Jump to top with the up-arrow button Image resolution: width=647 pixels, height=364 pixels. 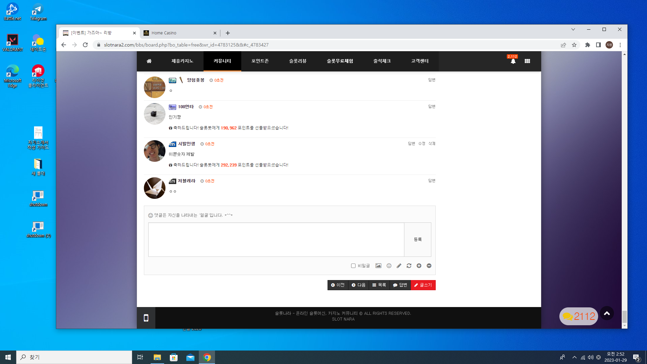607,313
